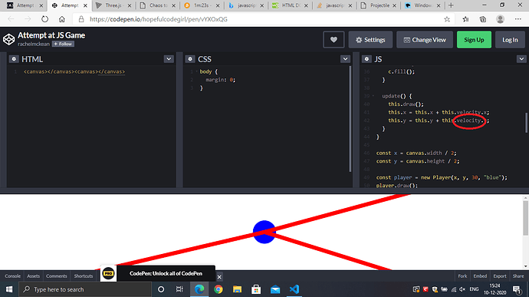Go to browser home page

click(62, 19)
